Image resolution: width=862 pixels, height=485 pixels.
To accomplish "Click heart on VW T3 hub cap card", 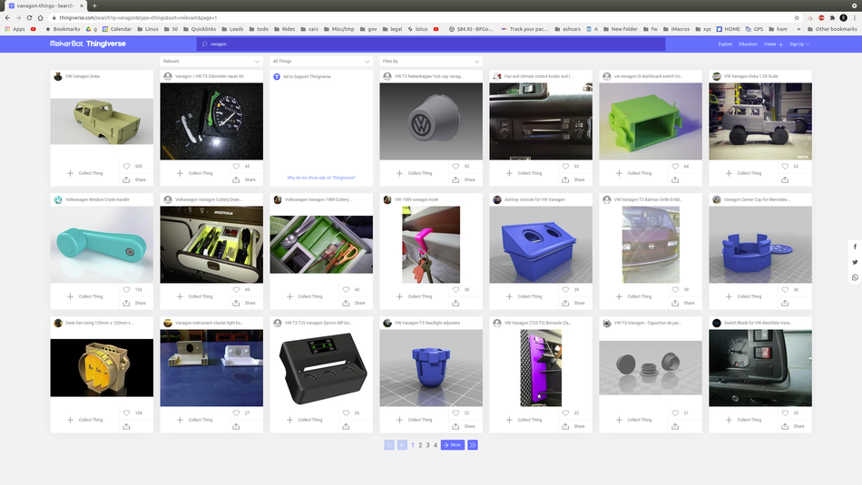I will coord(455,167).
